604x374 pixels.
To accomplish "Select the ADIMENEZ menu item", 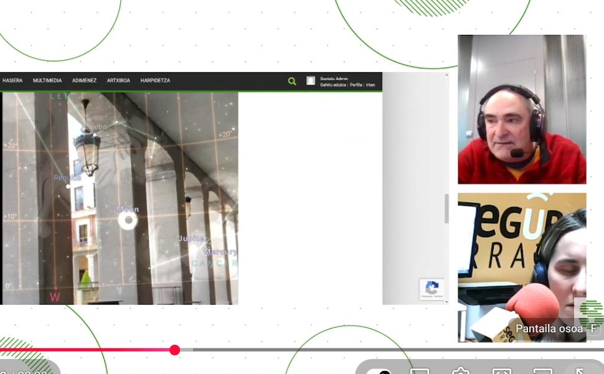I will (84, 81).
